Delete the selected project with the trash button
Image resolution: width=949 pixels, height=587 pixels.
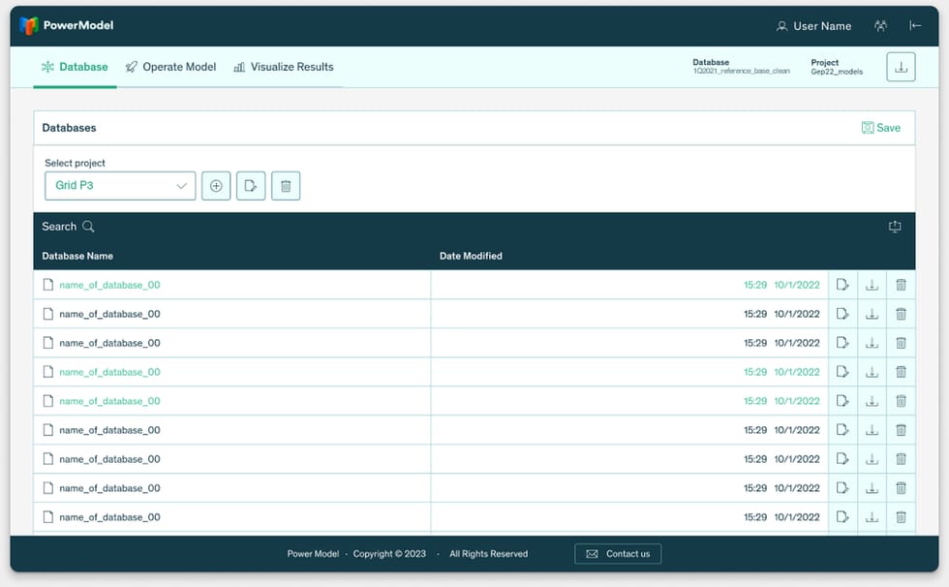(x=286, y=186)
